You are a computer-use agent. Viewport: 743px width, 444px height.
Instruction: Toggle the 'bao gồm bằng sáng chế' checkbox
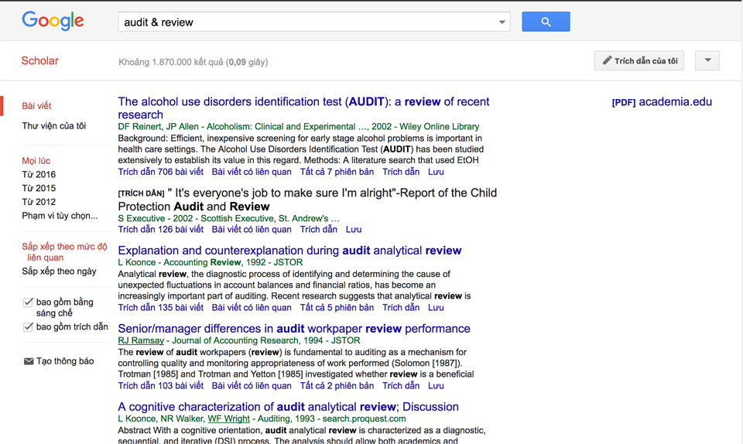click(28, 302)
